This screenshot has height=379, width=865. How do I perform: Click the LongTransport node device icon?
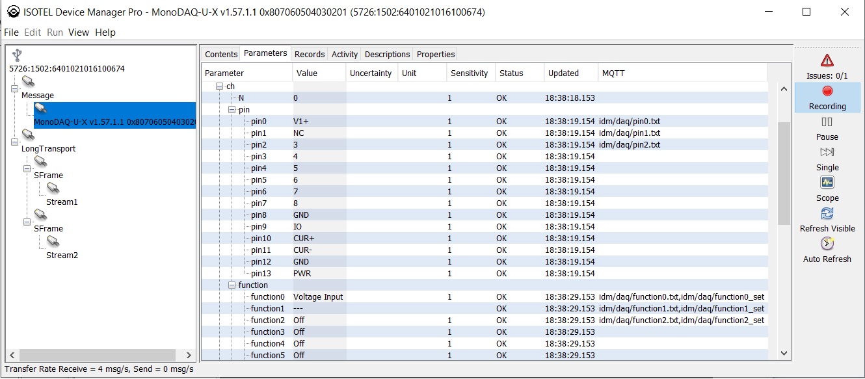click(28, 135)
